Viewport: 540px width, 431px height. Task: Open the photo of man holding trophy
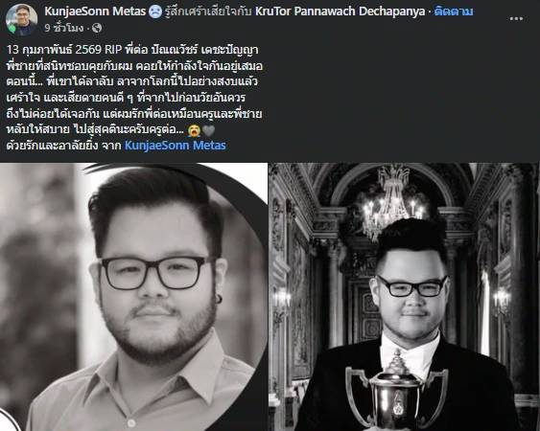[x=405, y=297]
